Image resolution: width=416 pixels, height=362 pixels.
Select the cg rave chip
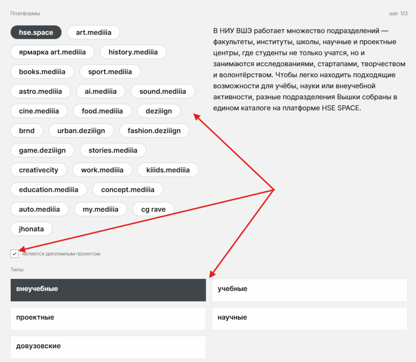[153, 209]
